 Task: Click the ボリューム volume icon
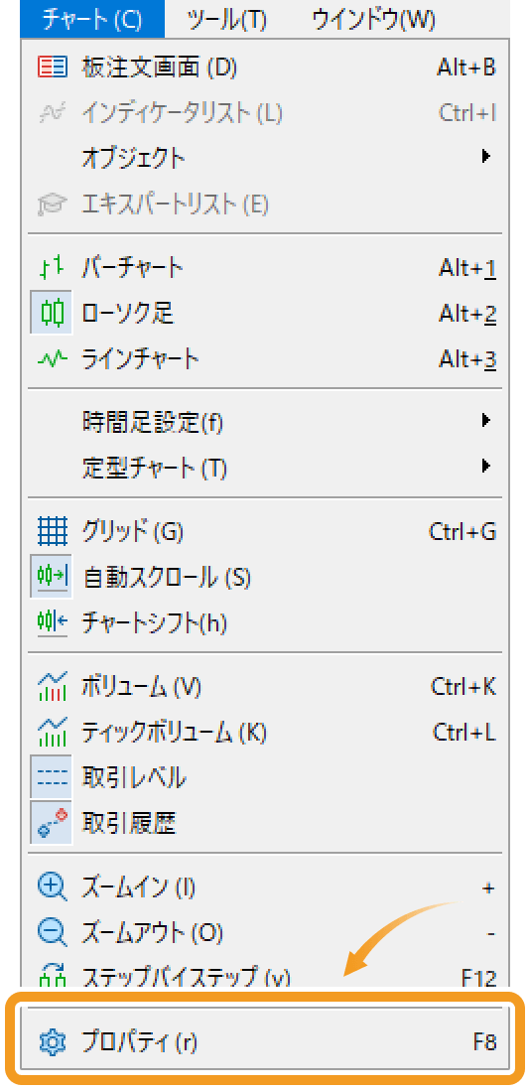(x=52, y=687)
